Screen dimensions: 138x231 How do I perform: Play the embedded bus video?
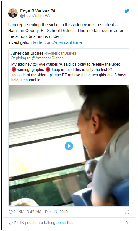click(69, 146)
